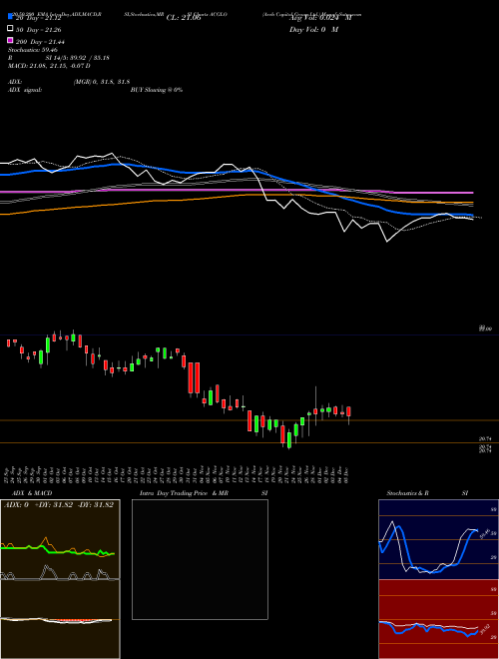Click the 'Day Vol: 0 M' text

pyautogui.click(x=313, y=30)
